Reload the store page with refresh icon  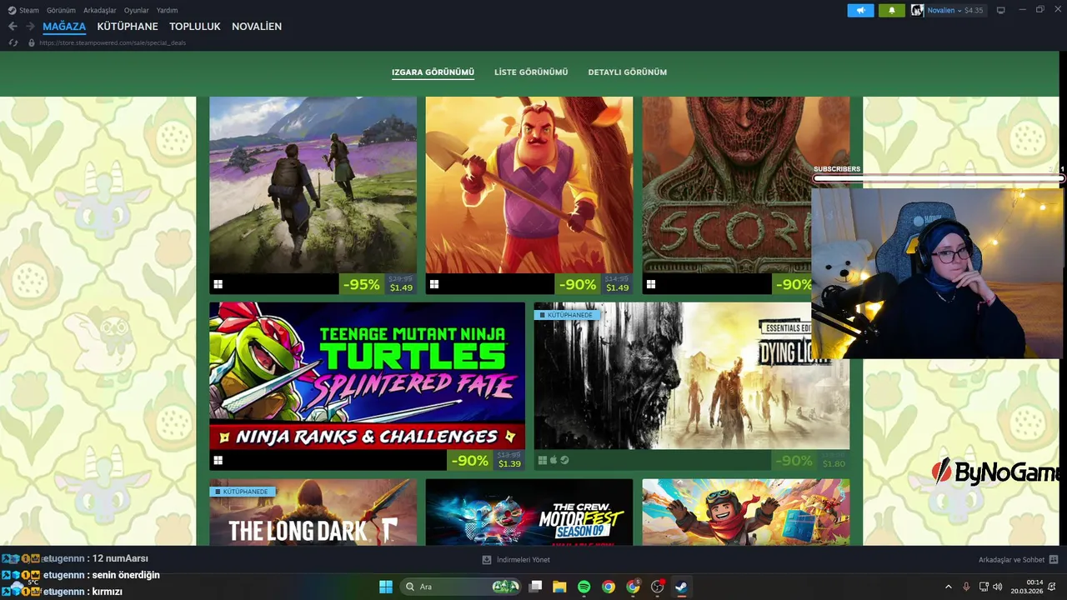(x=13, y=42)
